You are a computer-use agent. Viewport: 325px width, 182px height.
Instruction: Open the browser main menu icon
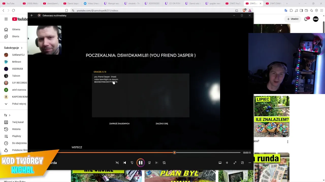point(321,10)
